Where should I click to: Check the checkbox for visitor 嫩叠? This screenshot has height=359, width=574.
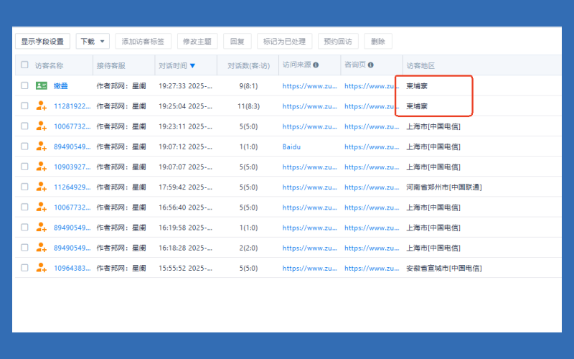[24, 85]
